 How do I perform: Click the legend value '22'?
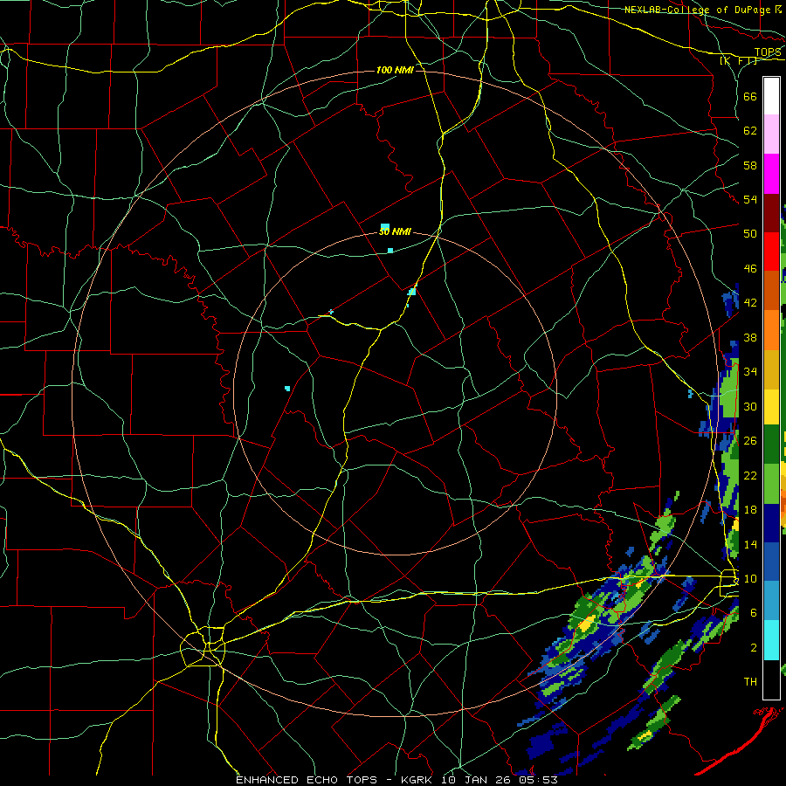750,476
